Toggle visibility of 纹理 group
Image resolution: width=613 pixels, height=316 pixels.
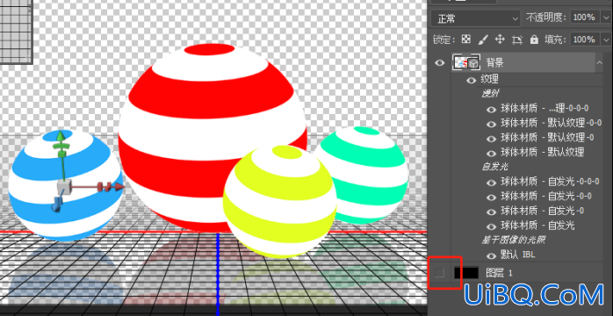[x=472, y=81]
